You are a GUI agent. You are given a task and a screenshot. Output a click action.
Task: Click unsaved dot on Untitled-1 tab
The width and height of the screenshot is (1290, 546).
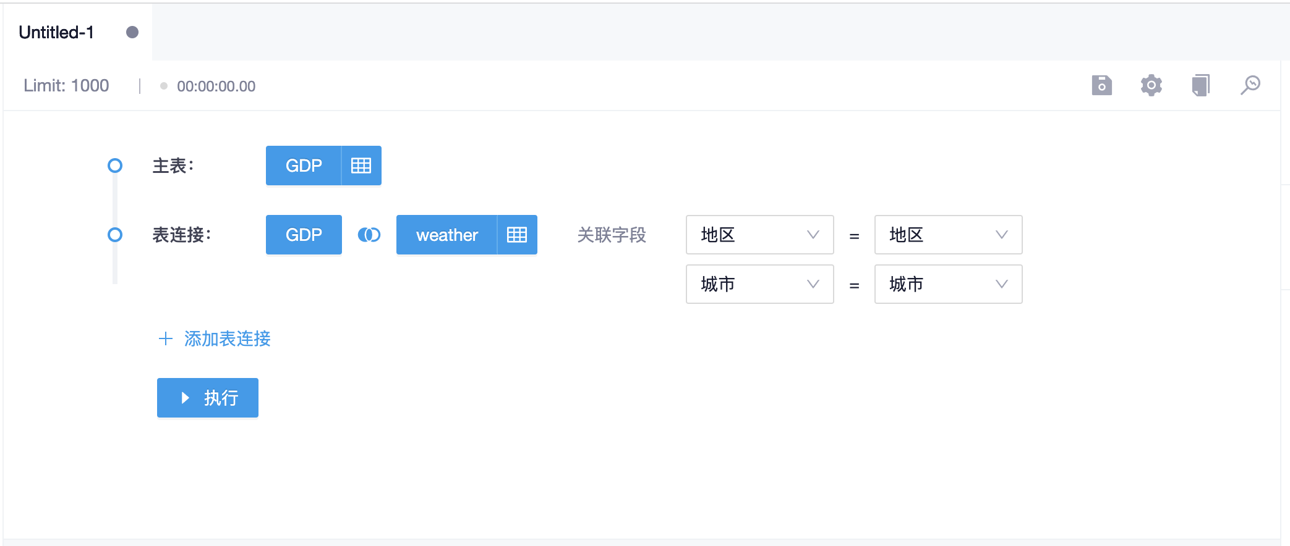tap(132, 32)
